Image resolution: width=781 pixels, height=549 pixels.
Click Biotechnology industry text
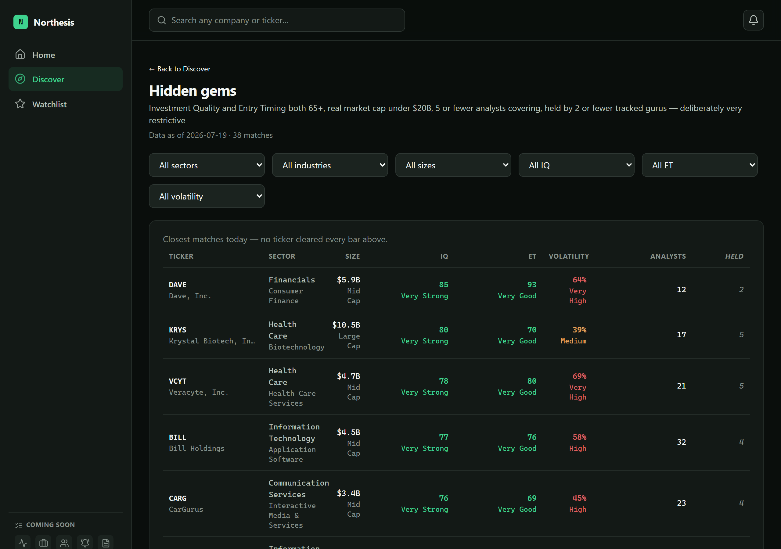(296, 347)
